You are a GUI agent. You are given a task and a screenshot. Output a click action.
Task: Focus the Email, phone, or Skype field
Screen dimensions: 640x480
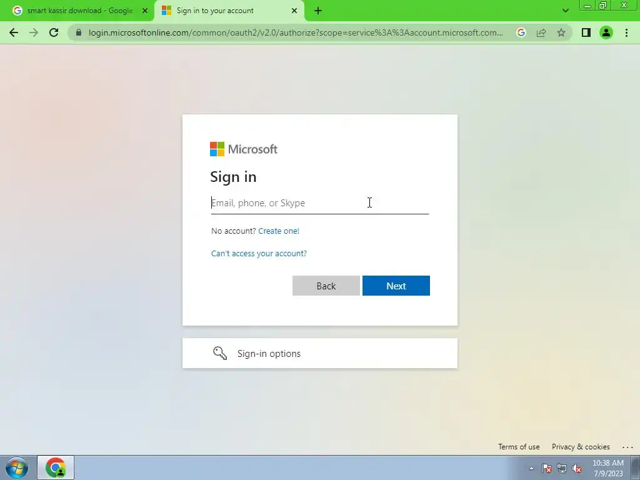[x=319, y=203]
